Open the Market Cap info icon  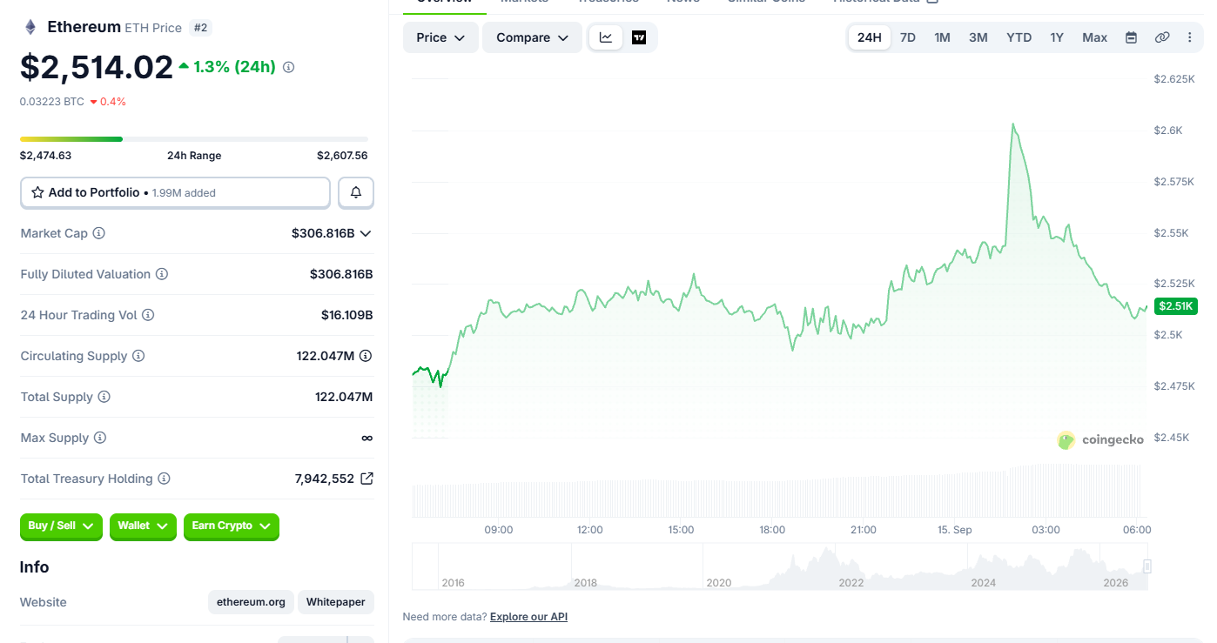tap(99, 233)
